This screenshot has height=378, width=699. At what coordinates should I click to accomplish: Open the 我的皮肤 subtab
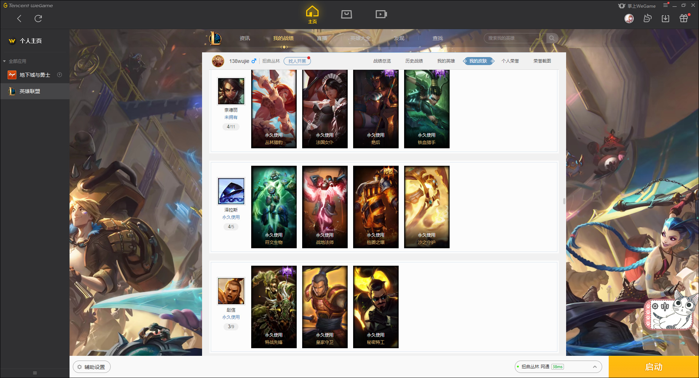point(478,61)
